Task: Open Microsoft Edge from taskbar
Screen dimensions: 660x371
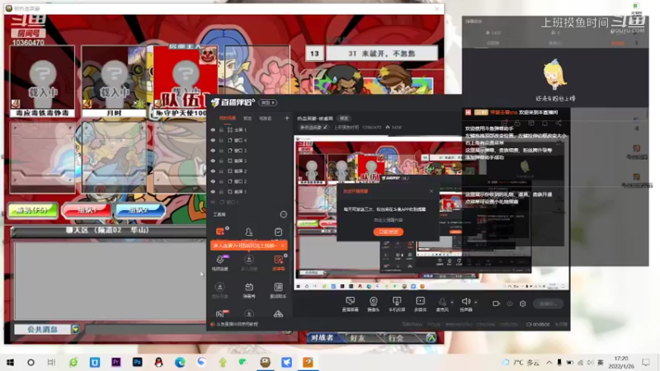Action: [180, 362]
